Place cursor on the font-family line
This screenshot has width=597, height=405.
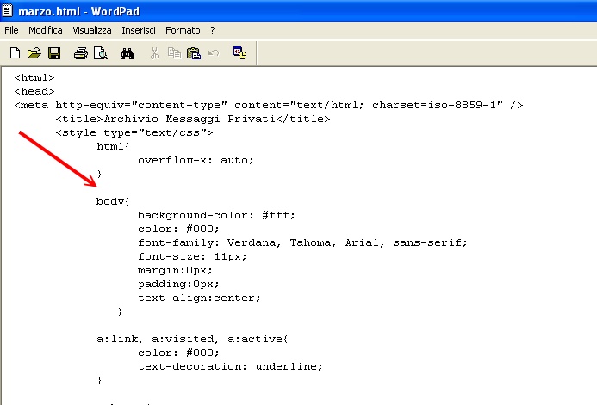pyautogui.click(x=302, y=242)
